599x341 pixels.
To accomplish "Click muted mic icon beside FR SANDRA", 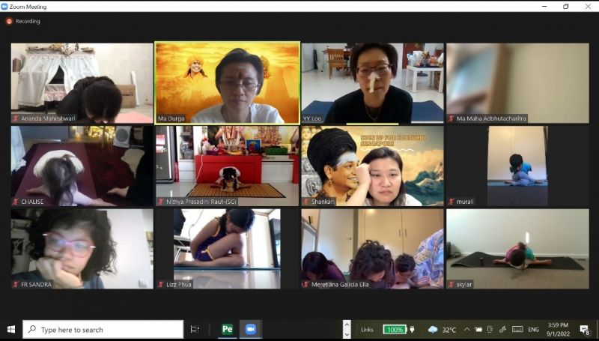I will pos(16,285).
